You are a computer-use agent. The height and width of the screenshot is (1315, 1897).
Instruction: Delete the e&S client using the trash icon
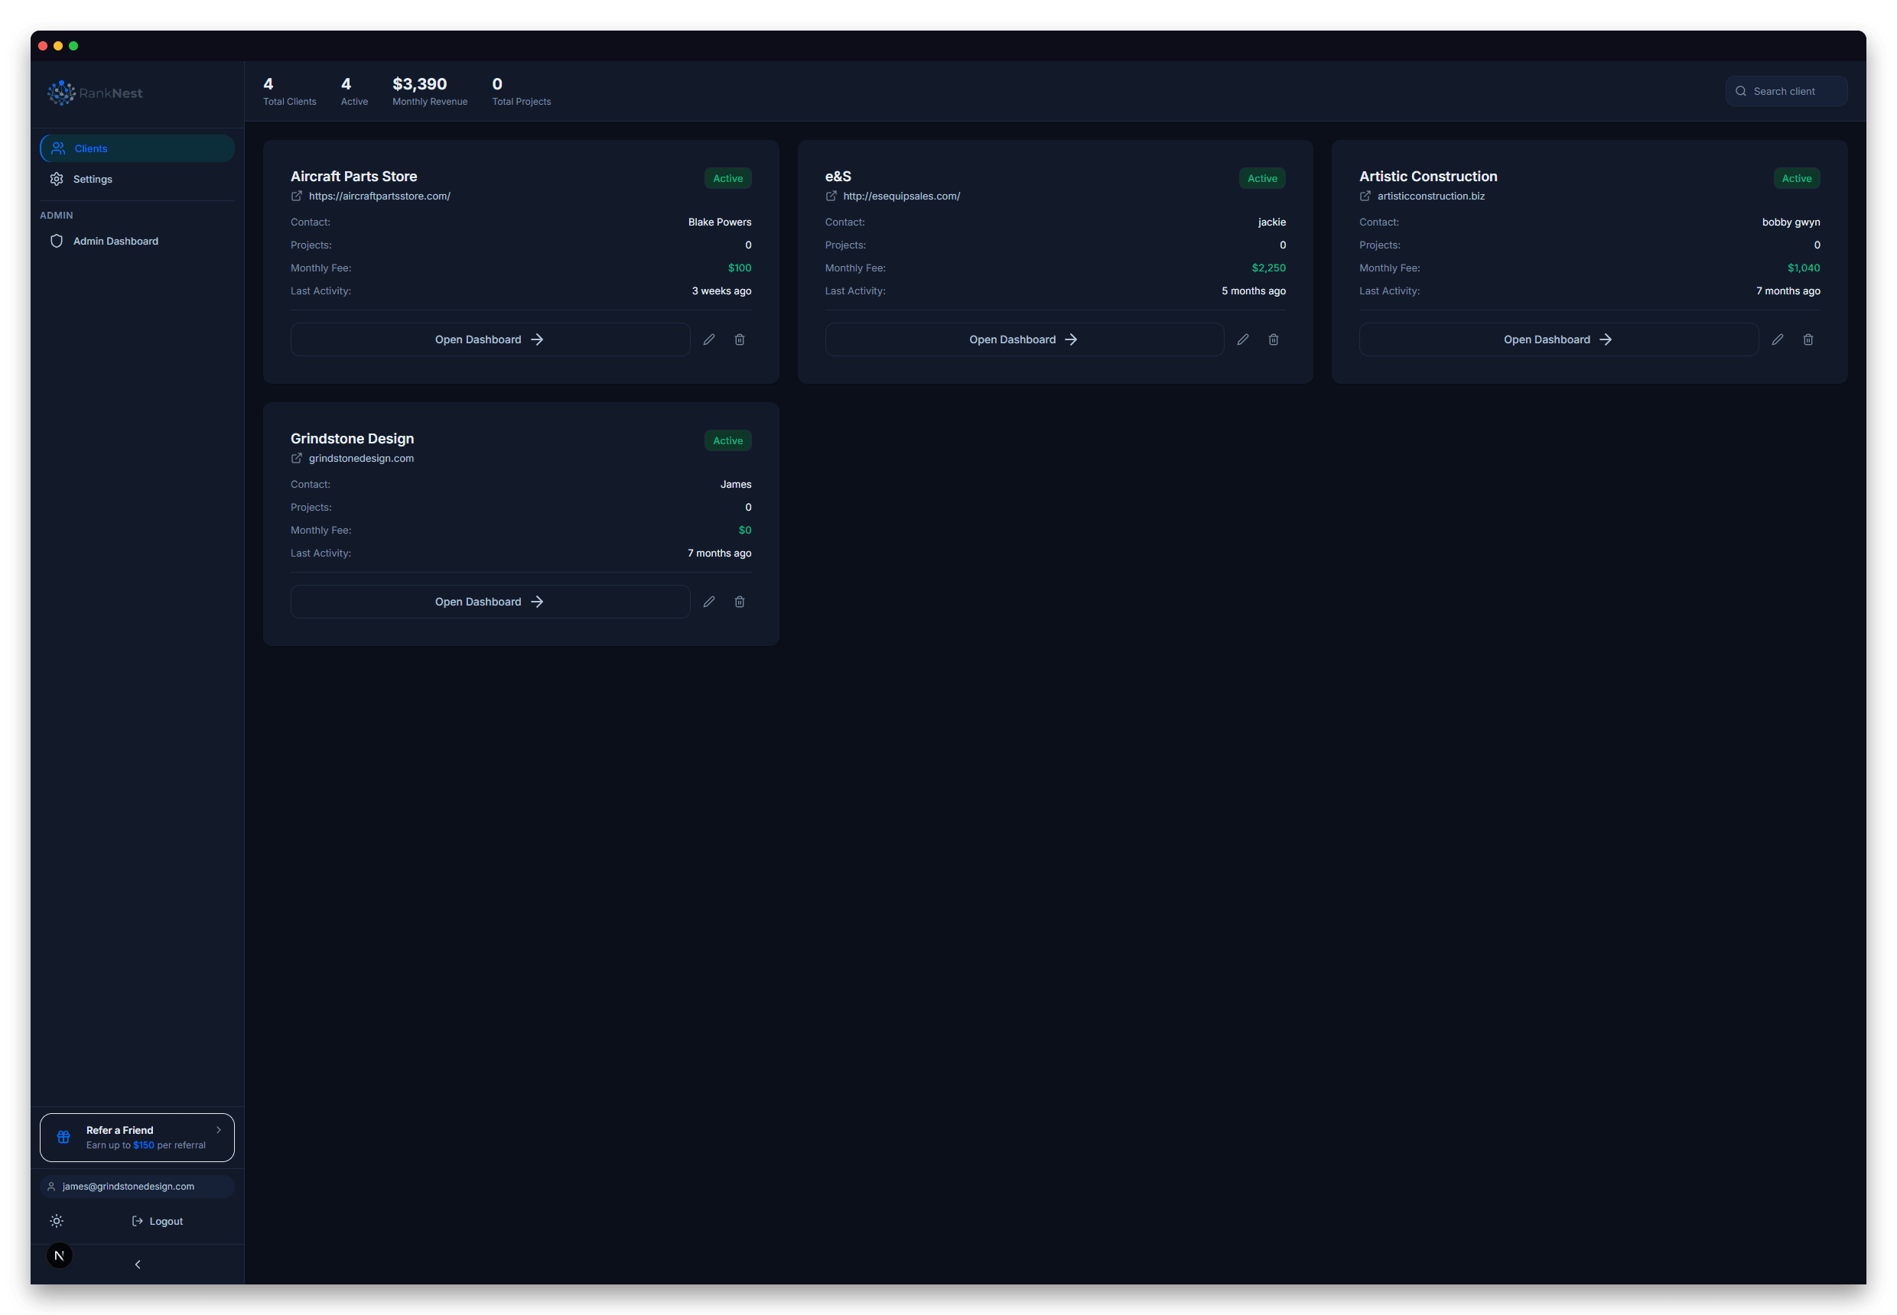coord(1273,339)
